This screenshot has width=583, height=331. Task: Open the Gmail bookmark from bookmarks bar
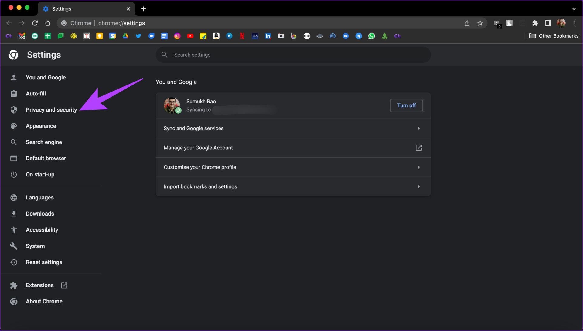pos(22,36)
